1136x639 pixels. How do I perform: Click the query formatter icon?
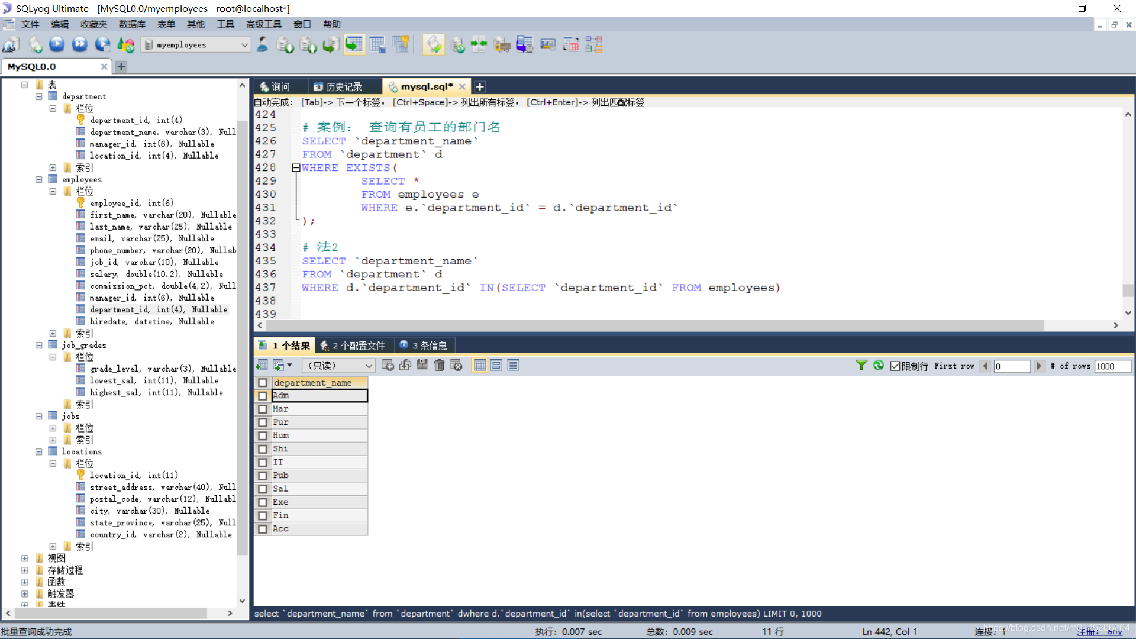[x=434, y=45]
